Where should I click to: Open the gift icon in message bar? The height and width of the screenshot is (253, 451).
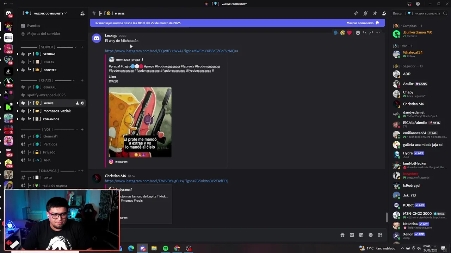pos(342,235)
